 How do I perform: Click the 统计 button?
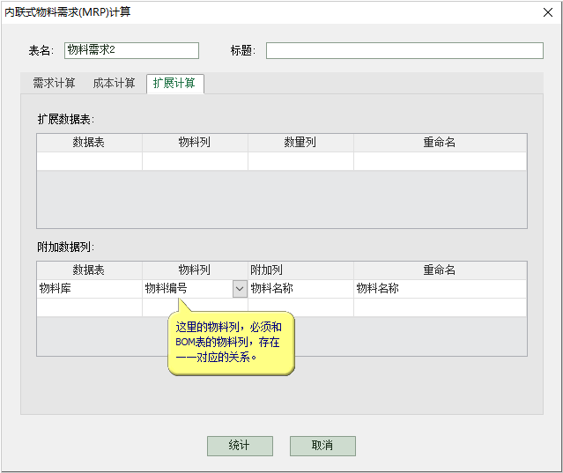tap(240, 446)
